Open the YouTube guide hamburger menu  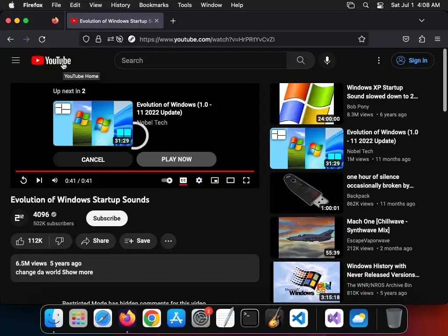click(16, 60)
